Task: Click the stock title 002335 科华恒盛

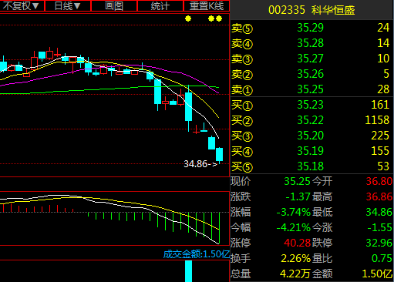Action: coord(311,10)
